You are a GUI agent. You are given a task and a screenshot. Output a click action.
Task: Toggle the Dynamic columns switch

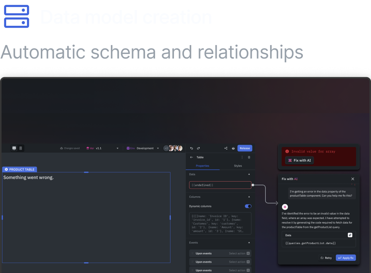tap(248, 206)
